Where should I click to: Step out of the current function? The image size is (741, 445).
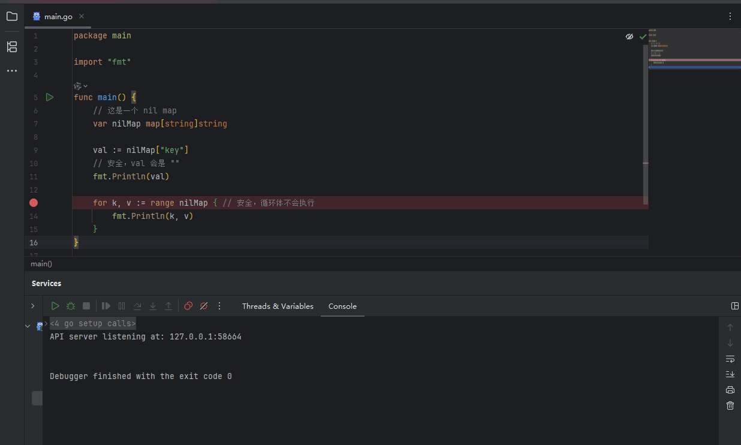coord(168,306)
